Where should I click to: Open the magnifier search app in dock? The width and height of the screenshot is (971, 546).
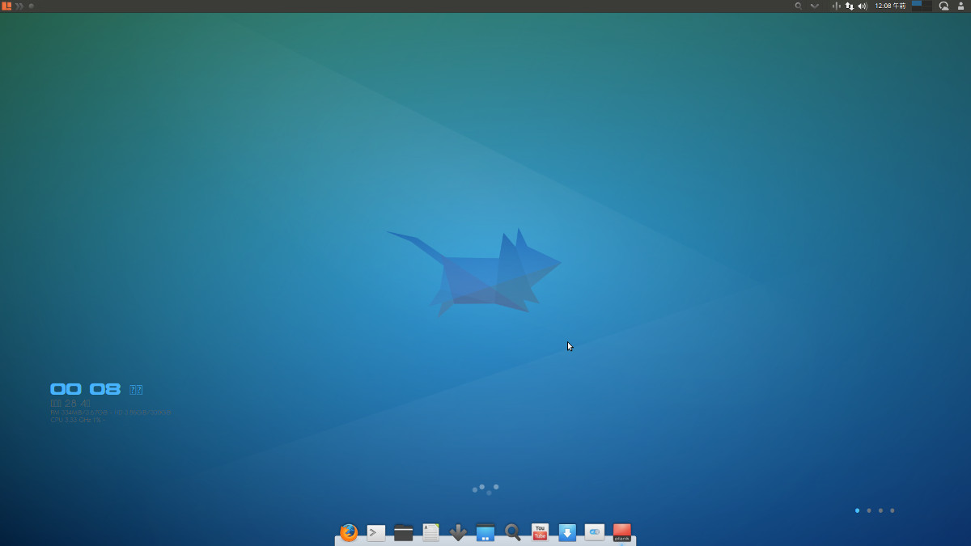pyautogui.click(x=512, y=532)
